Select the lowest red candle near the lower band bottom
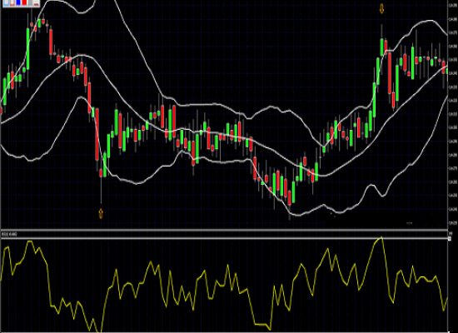This screenshot has height=333, width=458. (290, 198)
